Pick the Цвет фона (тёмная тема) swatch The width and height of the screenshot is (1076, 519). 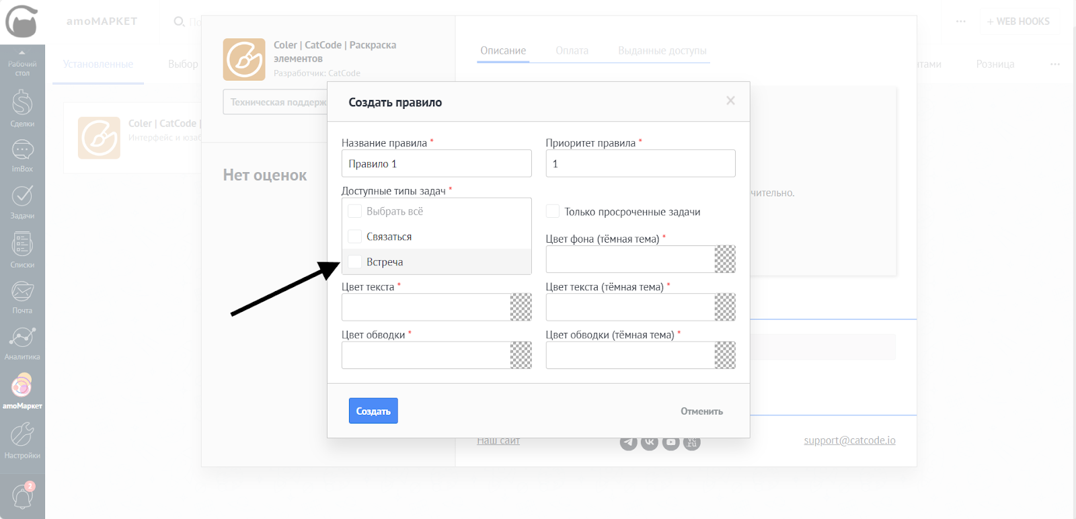point(724,259)
